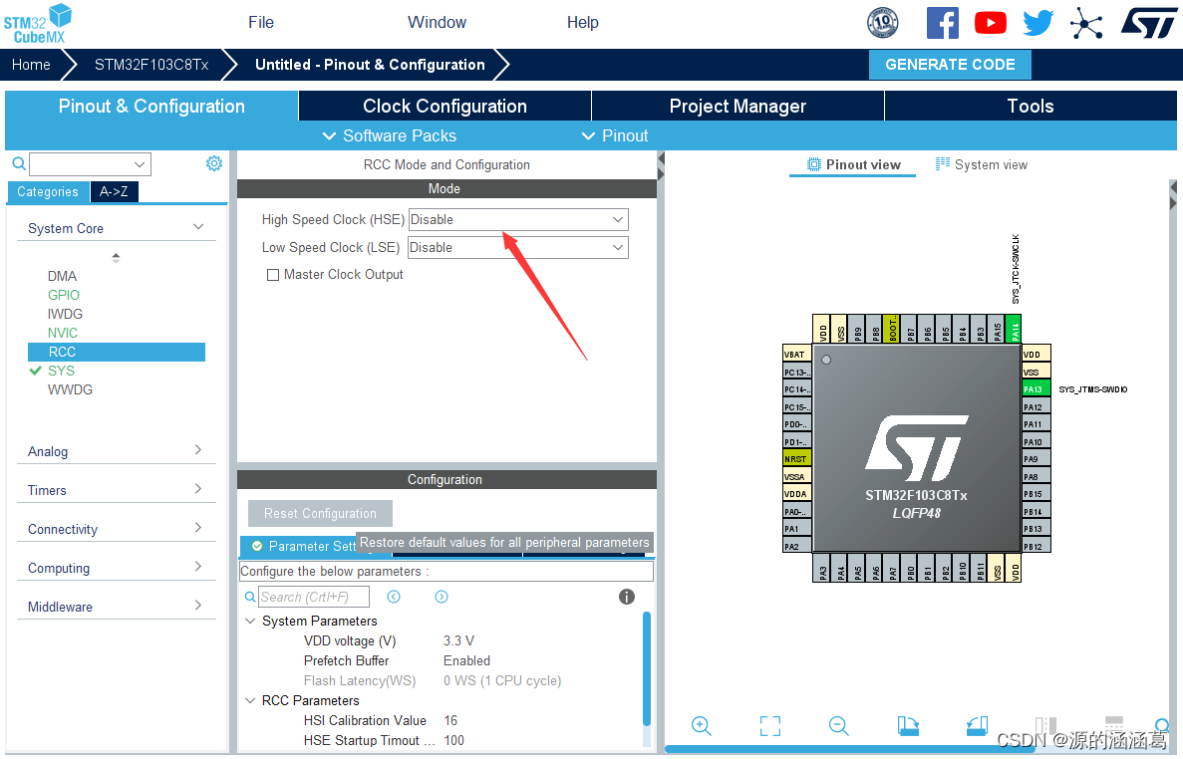Screen dimensions: 1183x759
Task: Open the Window menu
Action: click(x=437, y=23)
